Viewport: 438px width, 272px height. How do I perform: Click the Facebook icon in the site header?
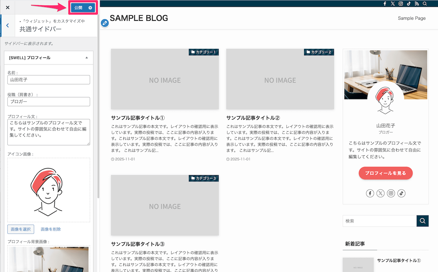pos(385,4)
